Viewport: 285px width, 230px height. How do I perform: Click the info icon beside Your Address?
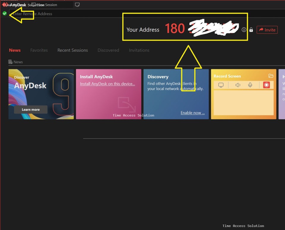click(x=244, y=30)
